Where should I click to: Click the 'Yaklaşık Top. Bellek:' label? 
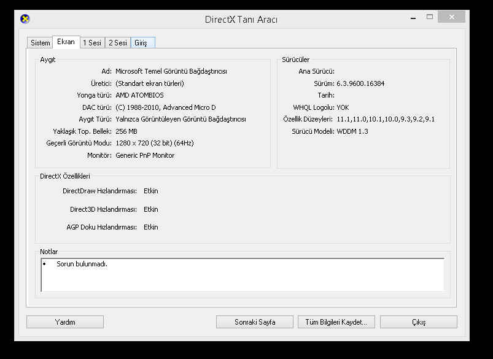click(x=82, y=131)
